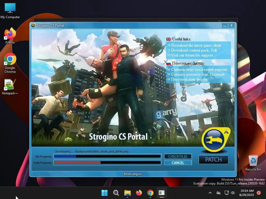266x199 pixels.
Task: Click the Strogino CS Portal title bar icon
Action: pos(34,25)
